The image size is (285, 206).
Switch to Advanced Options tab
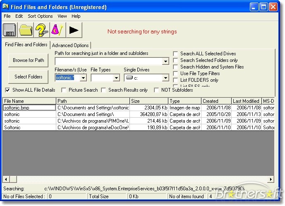click(70, 45)
